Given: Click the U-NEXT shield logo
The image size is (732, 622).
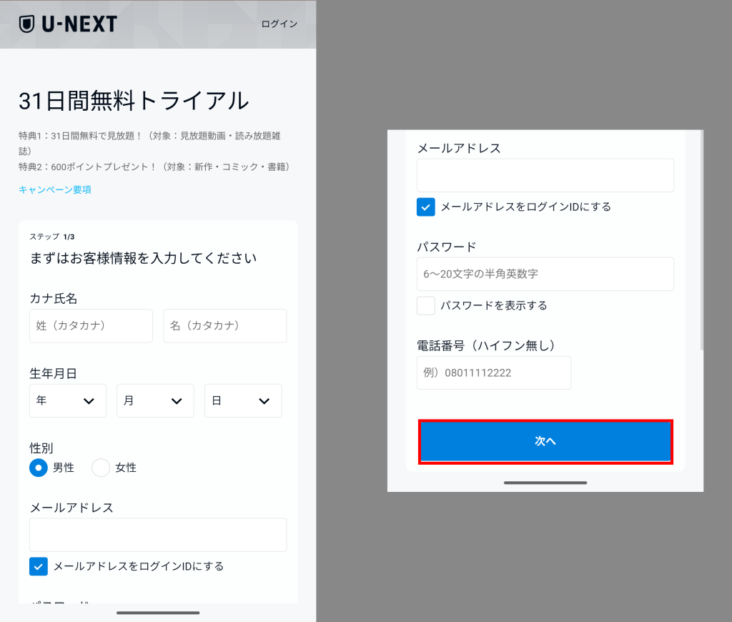Looking at the screenshot, I should 26,24.
